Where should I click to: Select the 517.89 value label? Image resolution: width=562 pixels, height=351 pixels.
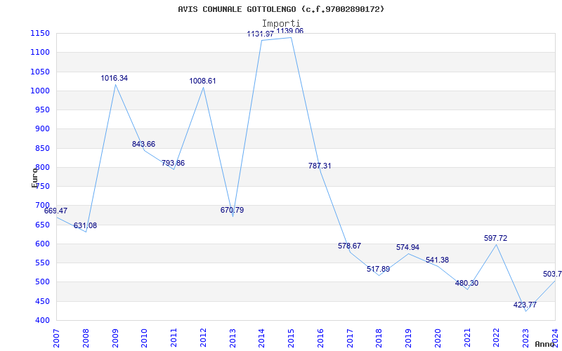coord(378,269)
